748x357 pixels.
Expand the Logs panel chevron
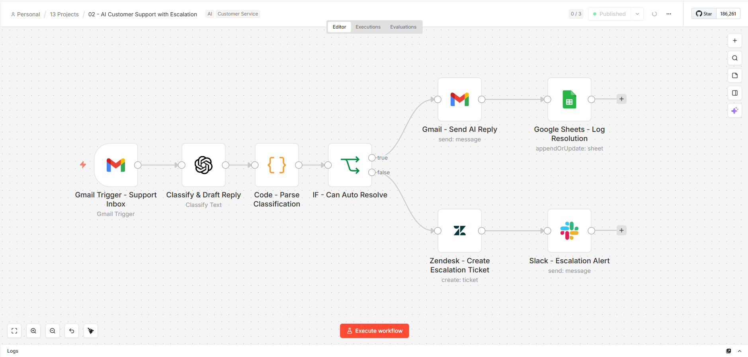coord(740,351)
